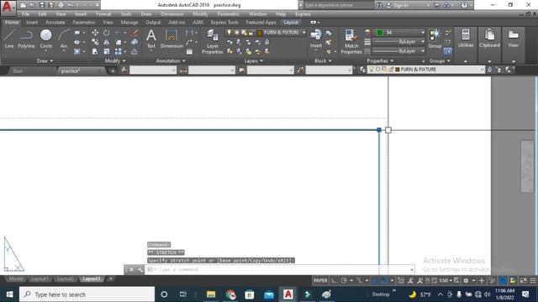
Task: Expand the Groups panel
Action: pyautogui.click(x=440, y=61)
